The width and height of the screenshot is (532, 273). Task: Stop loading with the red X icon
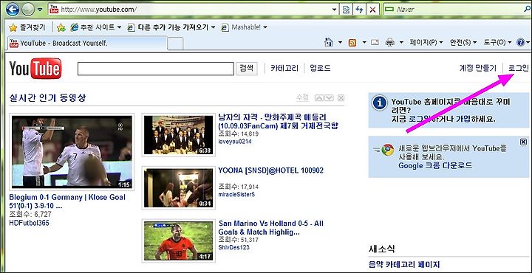coord(372,10)
